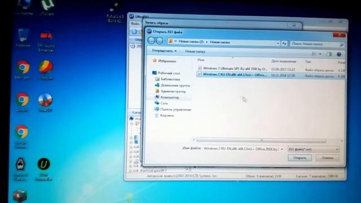Open the IObit Uninstaller desktop shortcut
This screenshot has height=203, width=361.
click(44, 169)
